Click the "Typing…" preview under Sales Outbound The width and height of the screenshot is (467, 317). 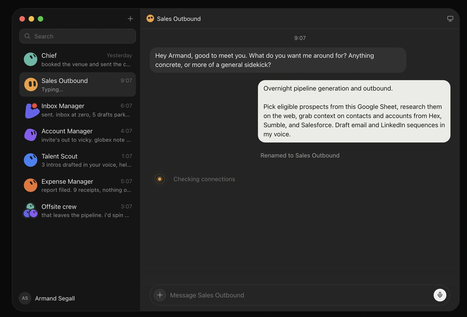tap(52, 89)
